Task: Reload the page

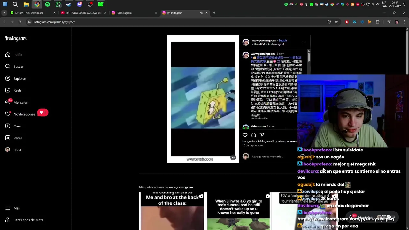Action: (x=20, y=22)
